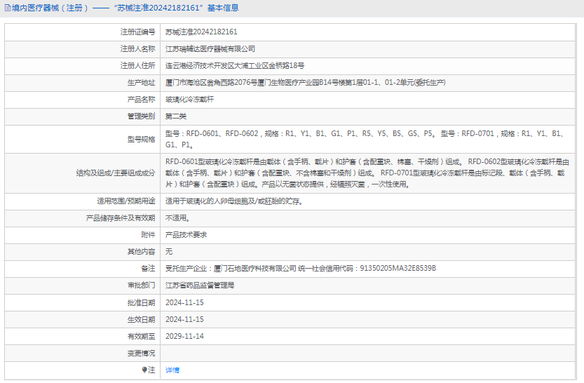
Task: Click the 批准日期 row label
Action: coord(141,302)
